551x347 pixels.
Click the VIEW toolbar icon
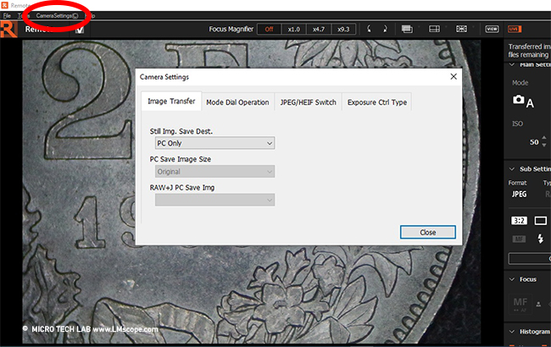coord(492,29)
